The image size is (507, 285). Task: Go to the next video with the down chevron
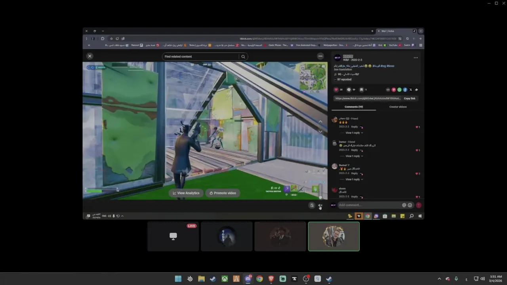320,131
